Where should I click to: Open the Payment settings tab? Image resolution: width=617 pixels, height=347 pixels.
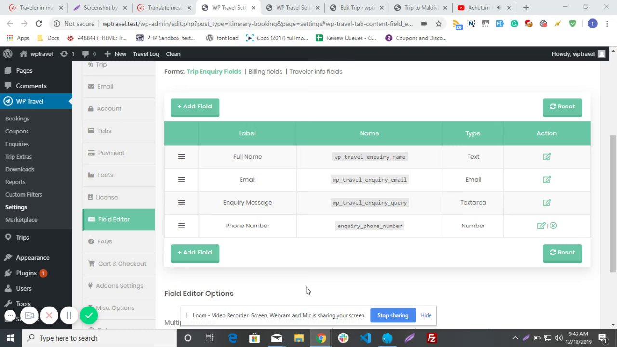click(119, 153)
